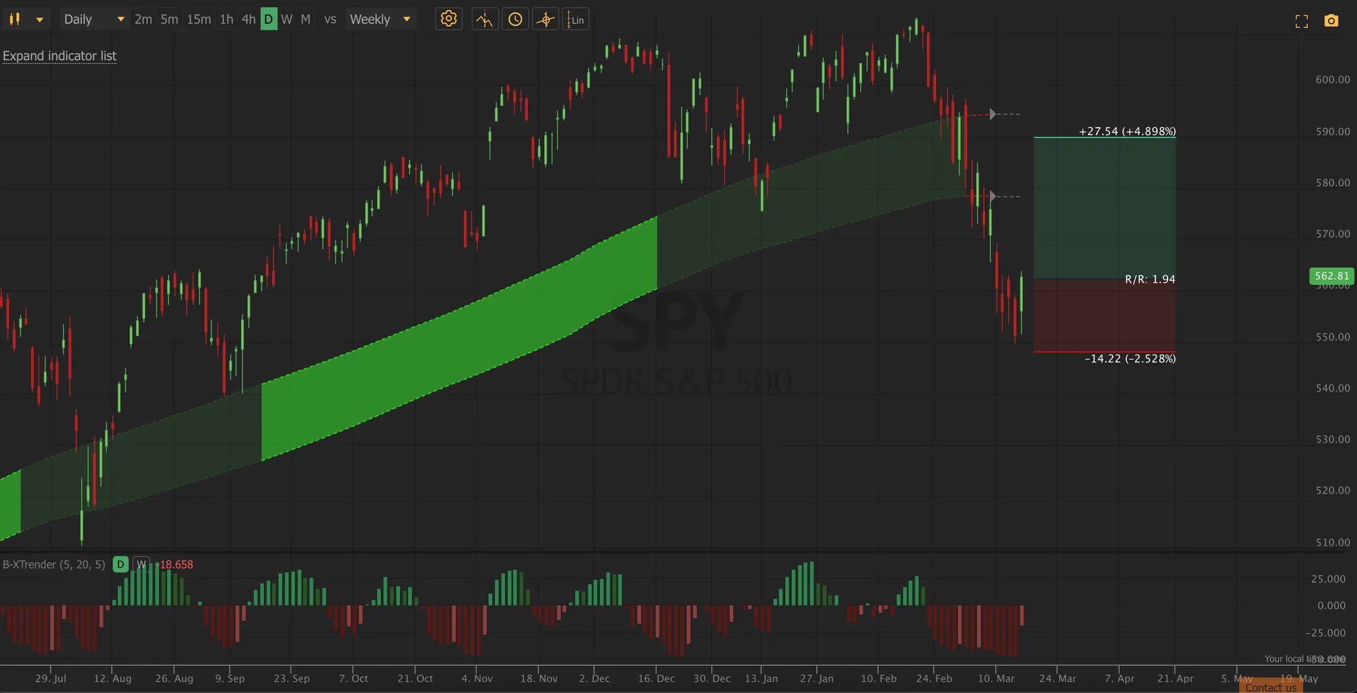Open the Daily timeframe dropdown
This screenshot has height=693, width=1357.
[x=94, y=19]
